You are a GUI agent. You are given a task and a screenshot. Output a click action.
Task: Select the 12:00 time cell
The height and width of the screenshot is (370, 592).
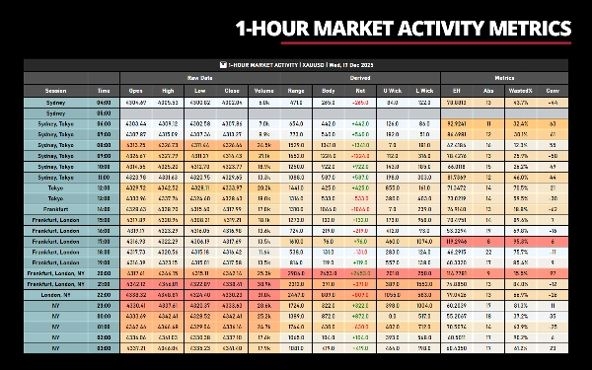(104, 188)
